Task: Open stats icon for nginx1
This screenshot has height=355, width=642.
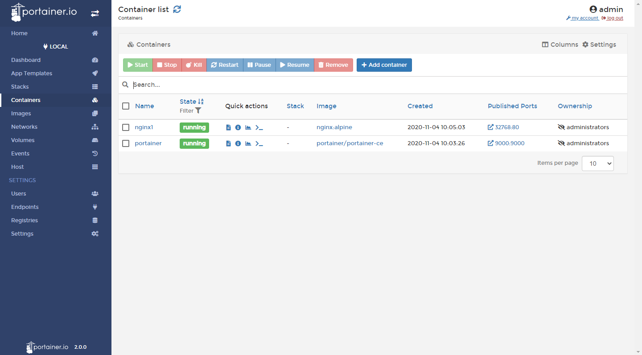Action: coord(248,127)
